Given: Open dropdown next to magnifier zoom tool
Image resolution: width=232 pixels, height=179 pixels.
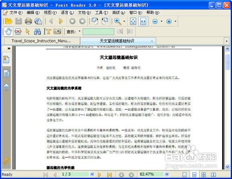Looking at the screenshot, I should coord(124,21).
